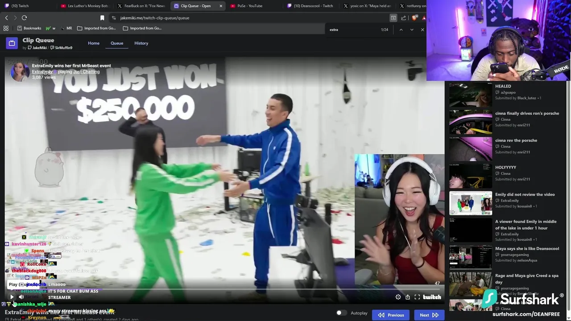This screenshot has height=321, width=571.
Task: Click yourragegaming under Maya clip
Action: pyautogui.click(x=514, y=255)
